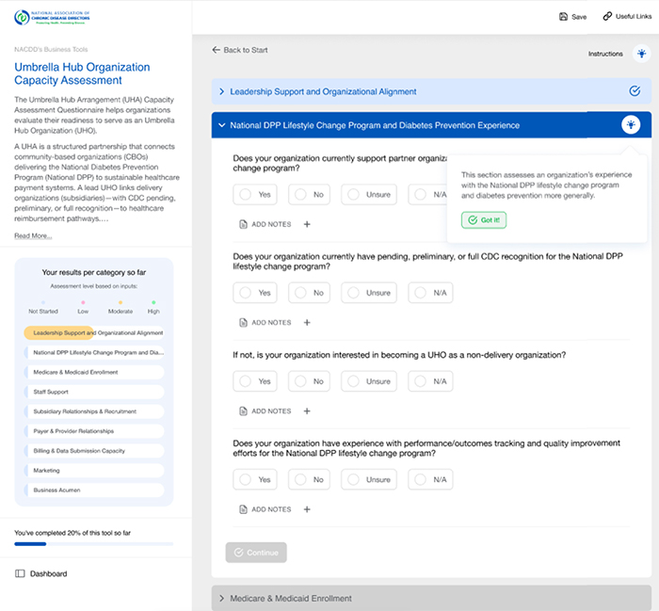The height and width of the screenshot is (611, 659).
Task: Click the note icon under performance tracking question
Action: click(243, 509)
